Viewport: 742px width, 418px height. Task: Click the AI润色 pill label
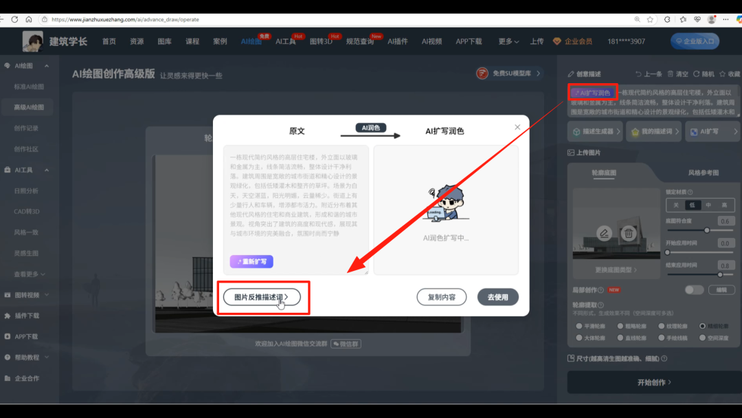click(370, 128)
